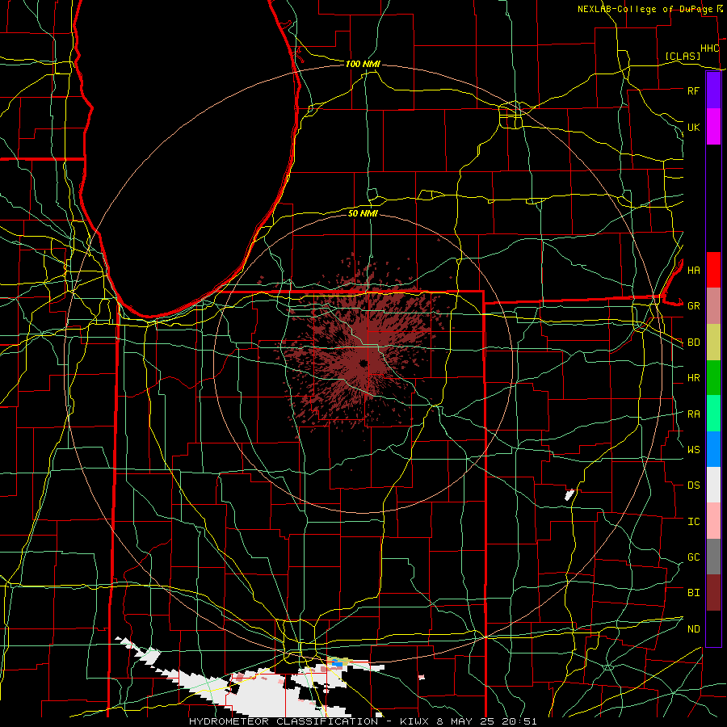Select the GR legend label

693,306
